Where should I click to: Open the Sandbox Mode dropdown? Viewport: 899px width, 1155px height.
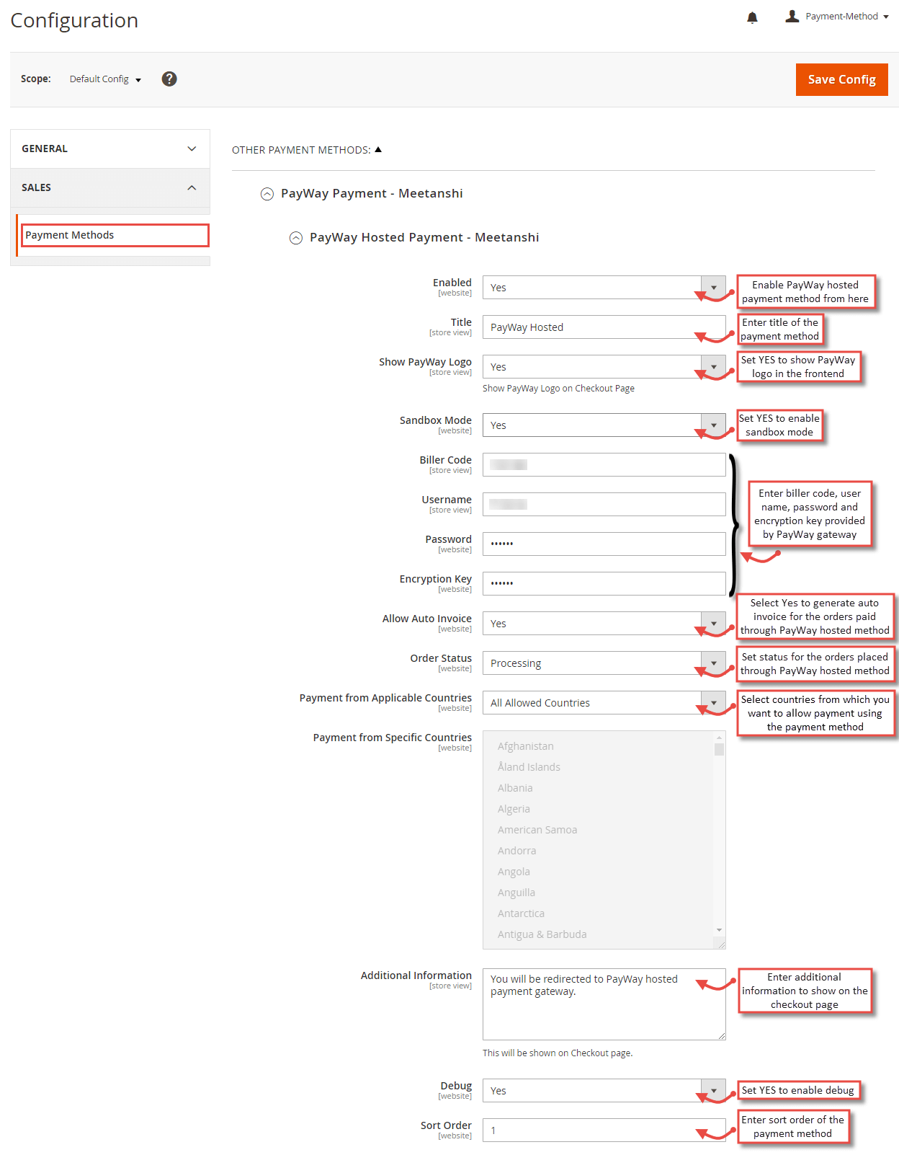[604, 425]
